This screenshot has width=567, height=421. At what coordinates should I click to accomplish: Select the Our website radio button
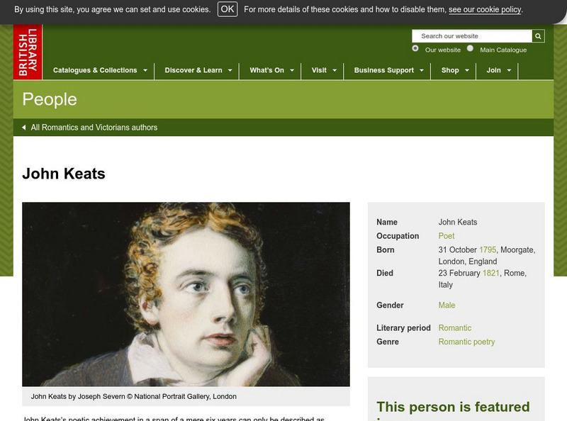click(x=415, y=48)
